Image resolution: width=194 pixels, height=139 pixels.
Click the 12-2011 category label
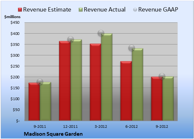[x=70, y=126]
